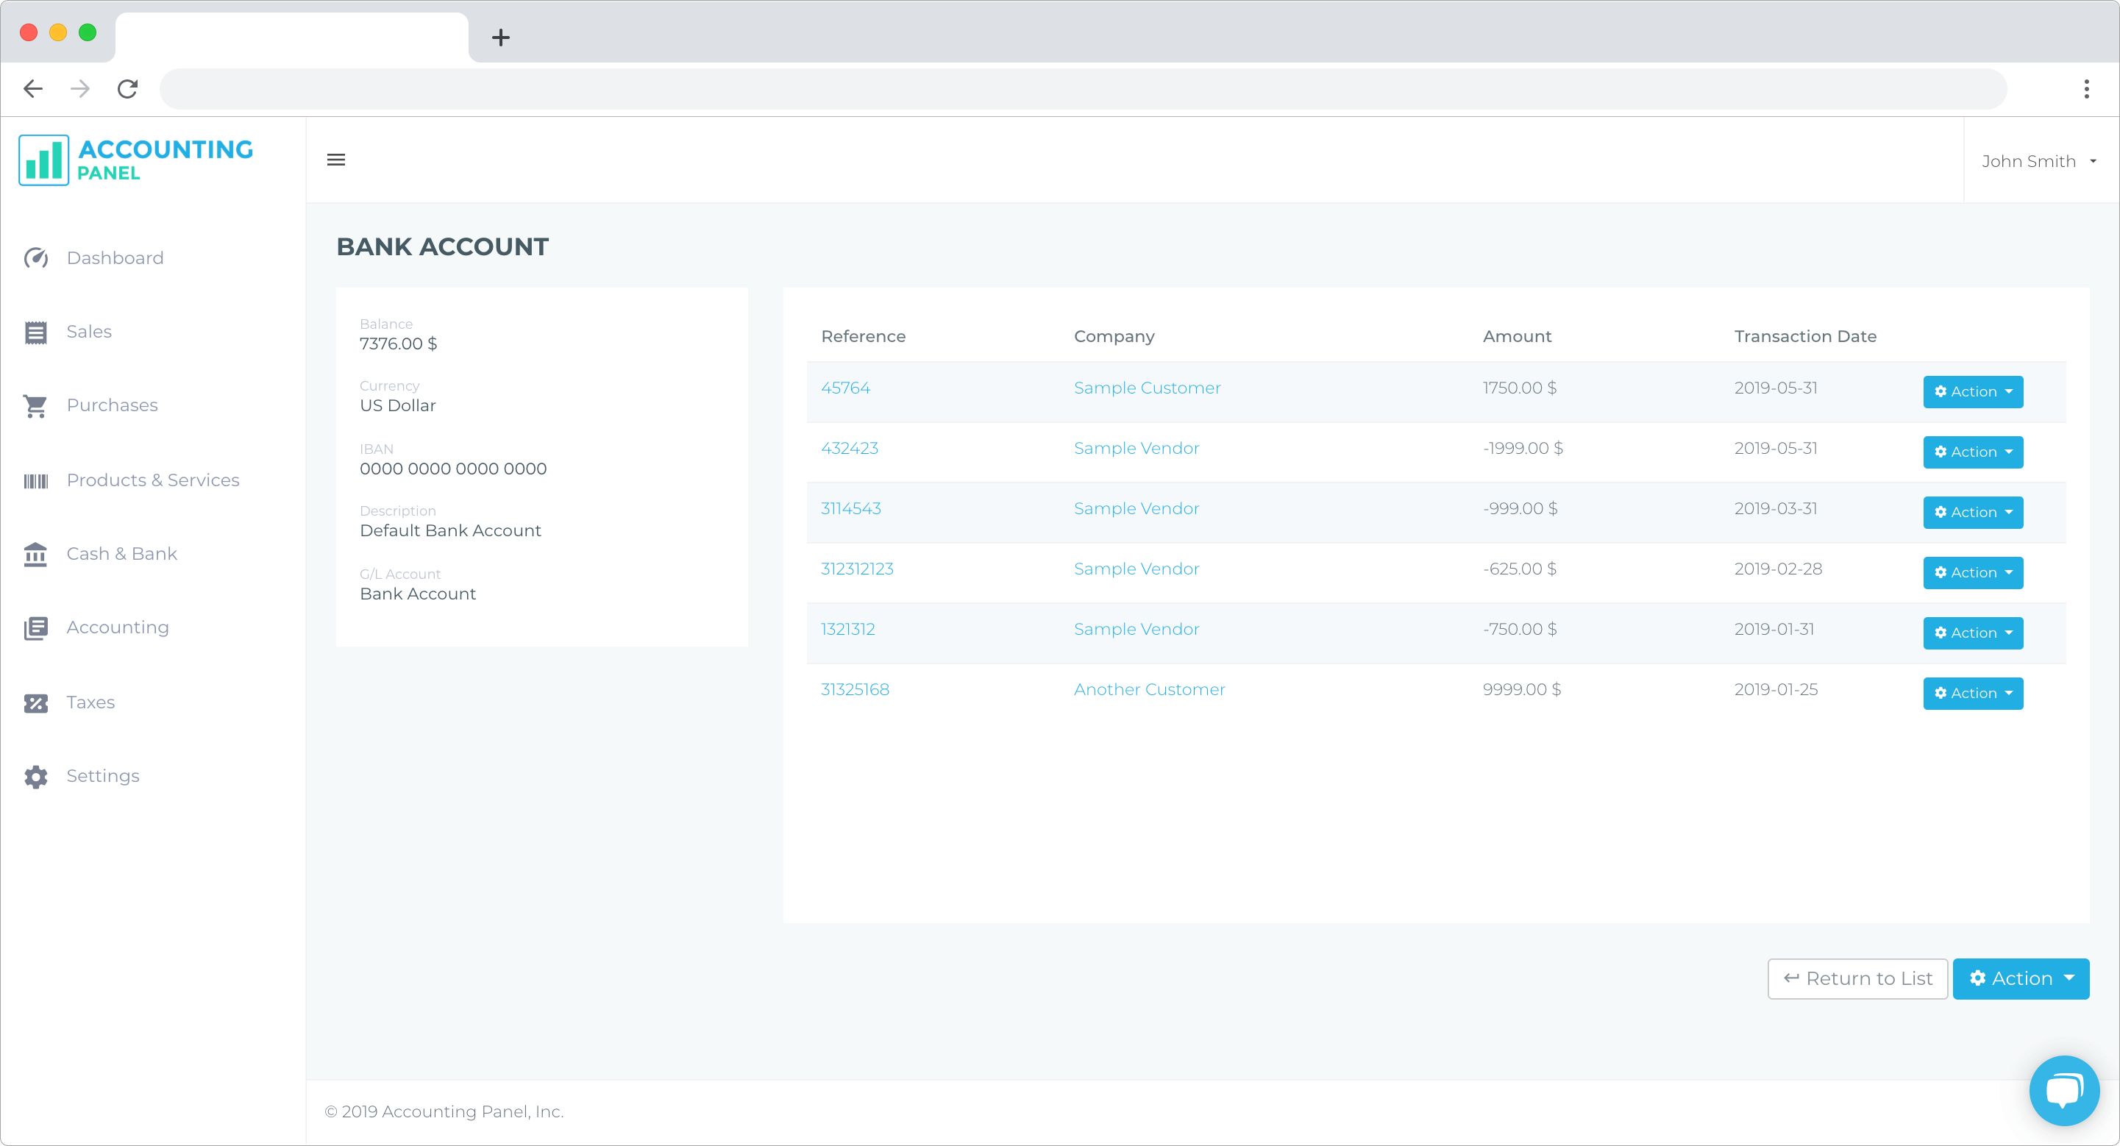Screen dimensions: 2120x1146
Task: Reload the page with refresh icon
Action: click(x=127, y=88)
